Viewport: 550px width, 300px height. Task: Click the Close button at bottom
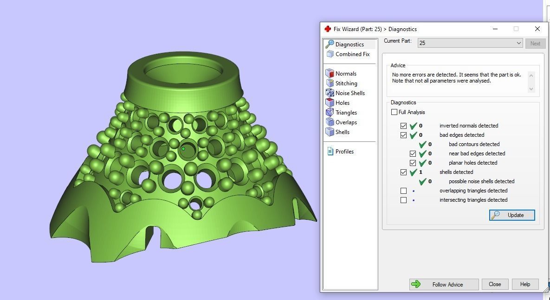click(x=495, y=284)
